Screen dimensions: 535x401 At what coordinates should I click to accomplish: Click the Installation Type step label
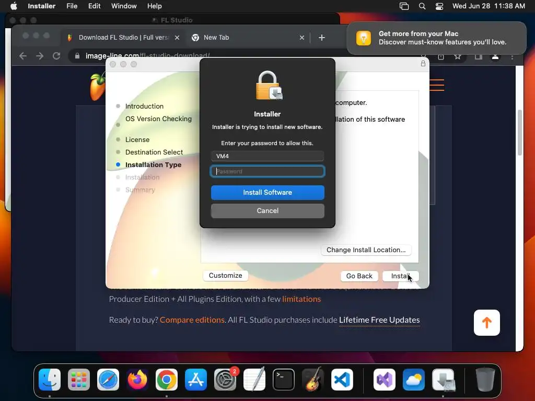point(153,164)
